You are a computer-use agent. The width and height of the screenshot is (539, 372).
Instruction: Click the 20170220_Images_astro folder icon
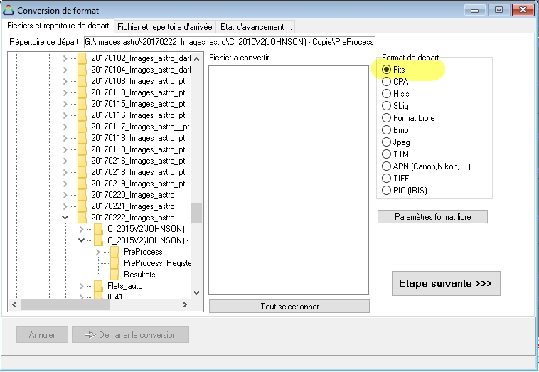pyautogui.click(x=82, y=195)
